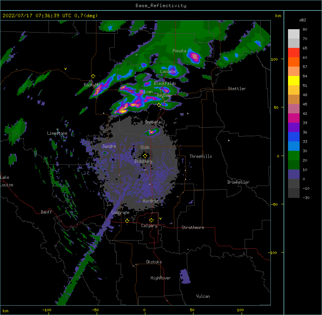Click the Sylvan label
The width and height of the screenshot is (322, 315).
click(x=146, y=92)
